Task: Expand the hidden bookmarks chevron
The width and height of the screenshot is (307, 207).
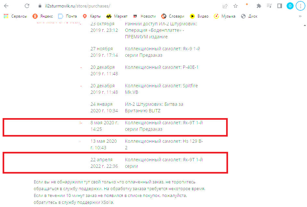Action: [300, 16]
